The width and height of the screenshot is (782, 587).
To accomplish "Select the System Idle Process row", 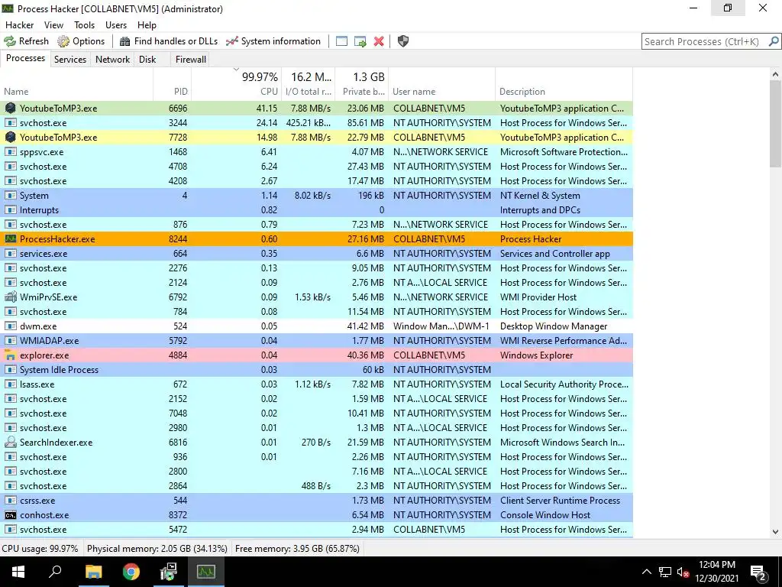I will pyautogui.click(x=316, y=370).
